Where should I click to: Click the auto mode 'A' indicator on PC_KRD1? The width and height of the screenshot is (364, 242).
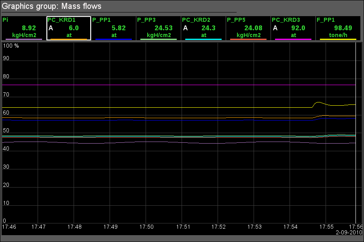(x=51, y=28)
